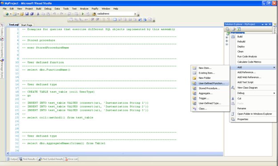Expand the second tree node in Solution Explorer
This screenshot has height=166, width=278.
(x=226, y=41)
